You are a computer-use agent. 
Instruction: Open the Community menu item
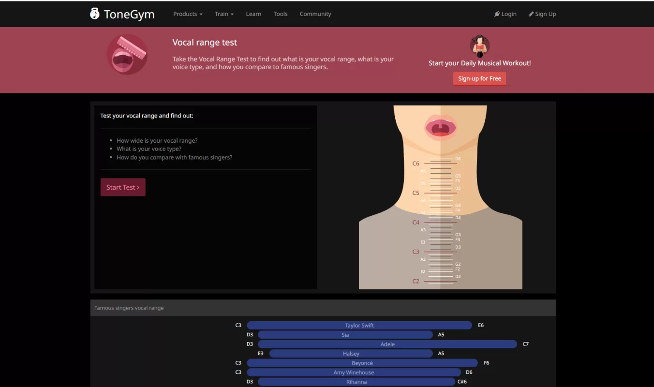(315, 14)
